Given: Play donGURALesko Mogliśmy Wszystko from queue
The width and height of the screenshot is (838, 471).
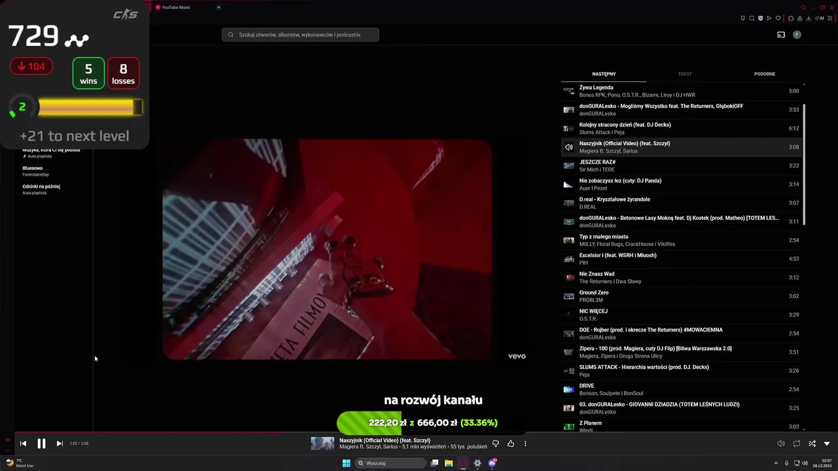Looking at the screenshot, I should tap(681, 110).
